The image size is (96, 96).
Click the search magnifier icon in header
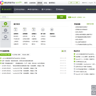(x=95, y=3)
